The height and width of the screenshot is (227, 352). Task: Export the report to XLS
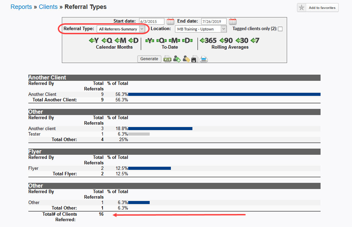pos(167,59)
